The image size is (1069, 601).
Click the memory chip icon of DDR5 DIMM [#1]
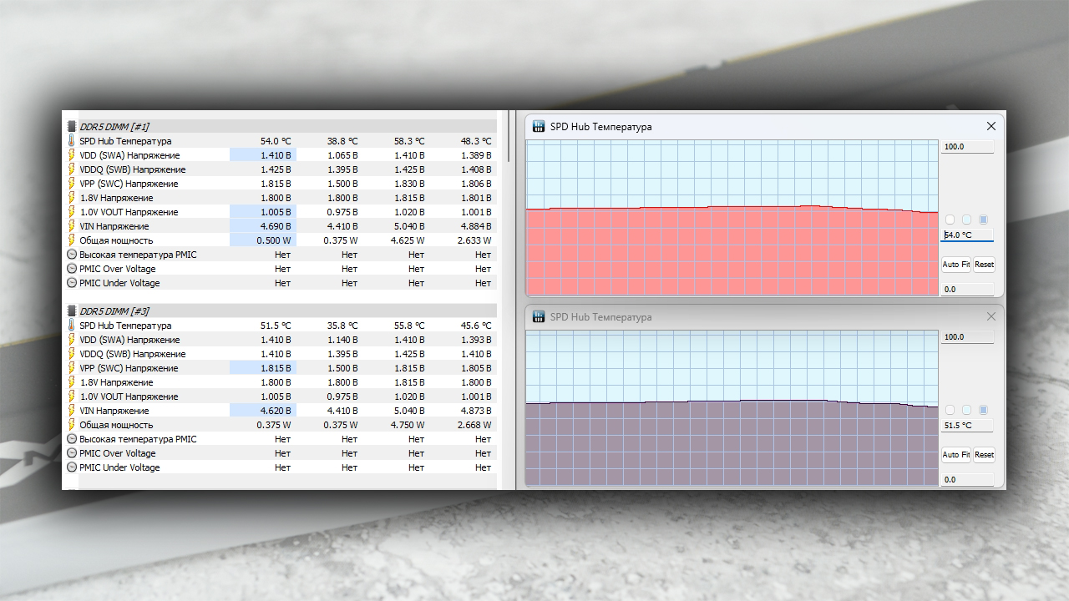(71, 127)
